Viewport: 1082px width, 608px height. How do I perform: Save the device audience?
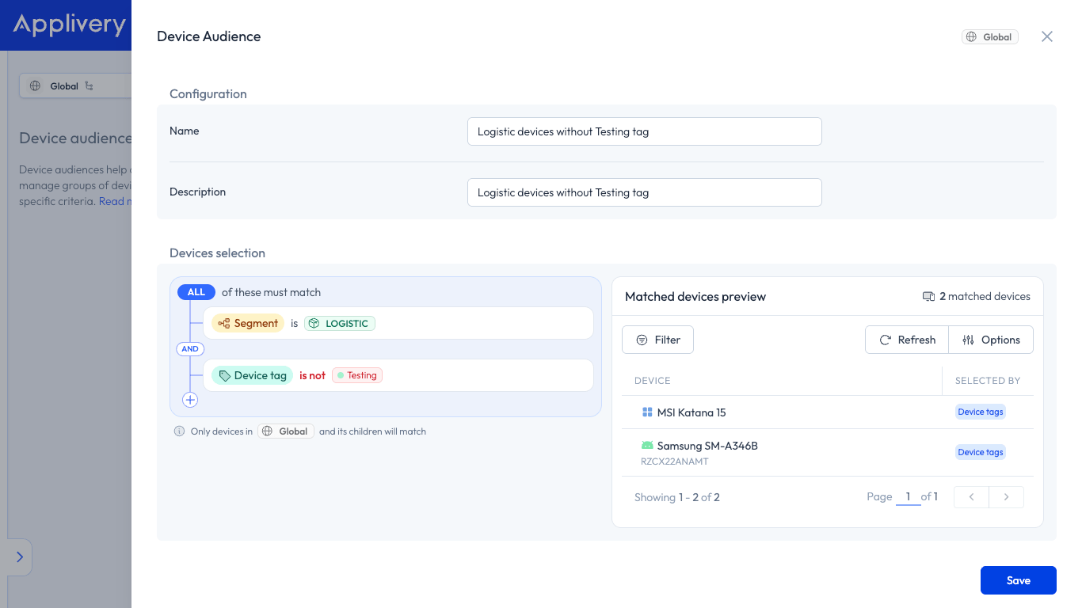click(x=1019, y=580)
